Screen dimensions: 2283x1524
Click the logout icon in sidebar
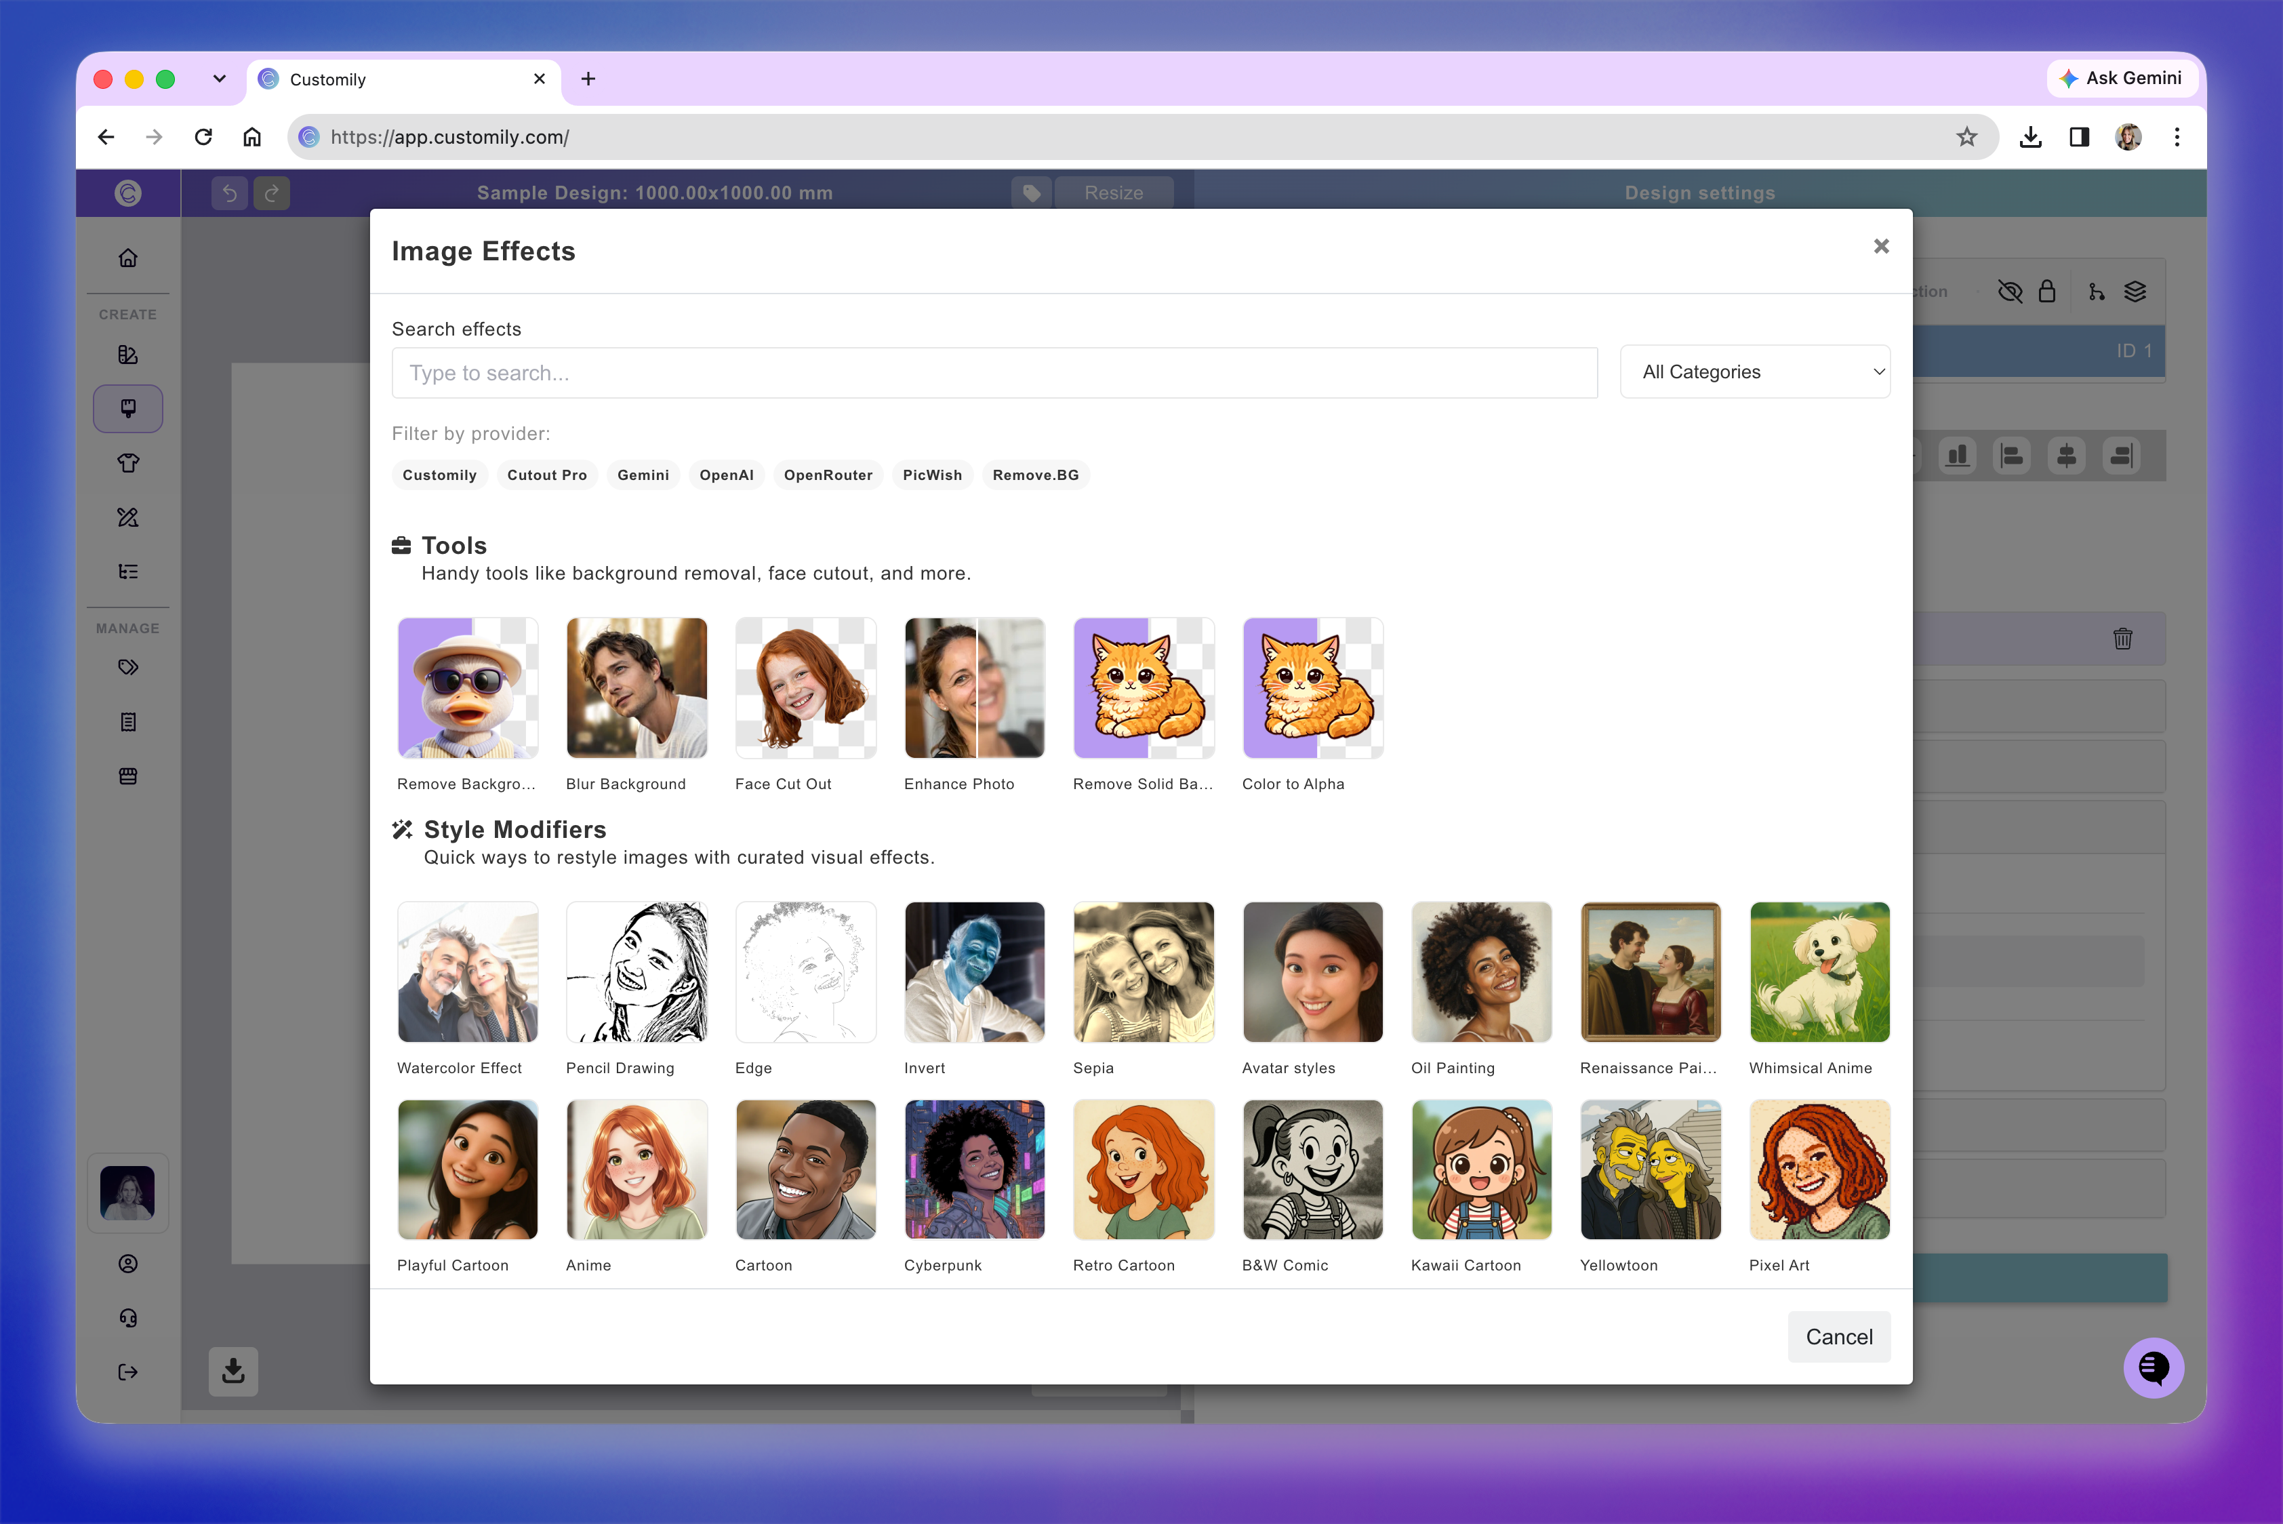pos(127,1372)
